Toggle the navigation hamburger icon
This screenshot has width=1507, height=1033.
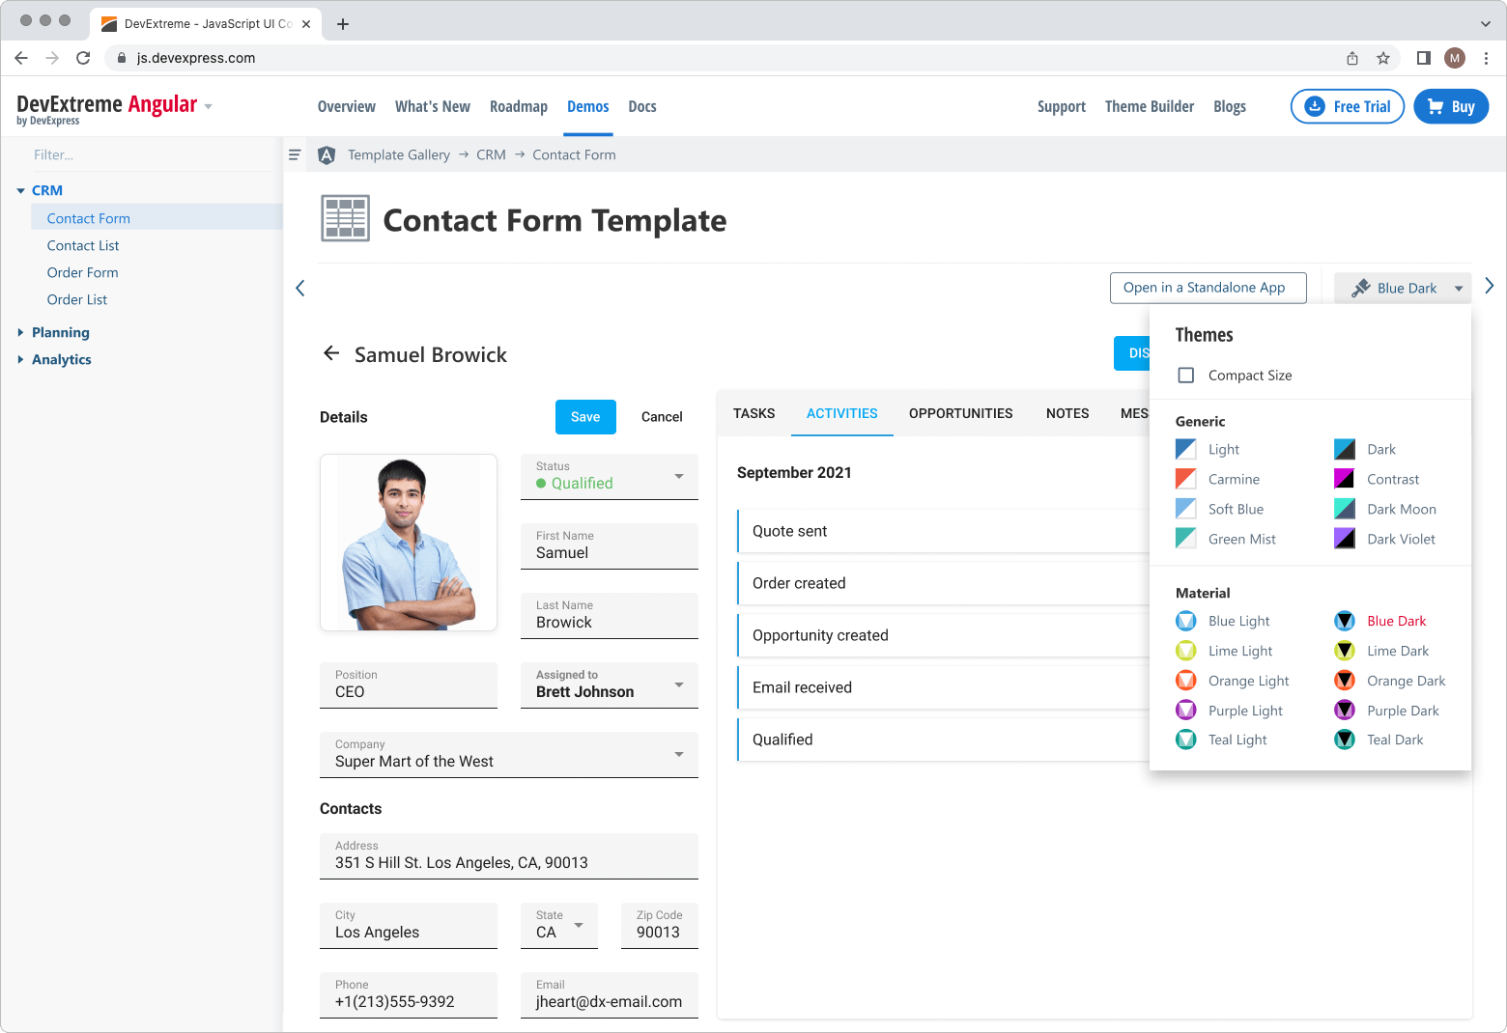pos(295,154)
